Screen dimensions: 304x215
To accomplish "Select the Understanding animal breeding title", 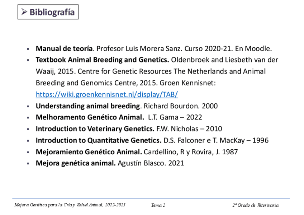I will (87, 106).
